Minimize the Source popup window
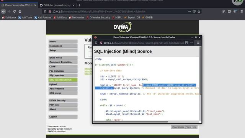Screen dimensions: 245x138 click(x=192, y=38)
